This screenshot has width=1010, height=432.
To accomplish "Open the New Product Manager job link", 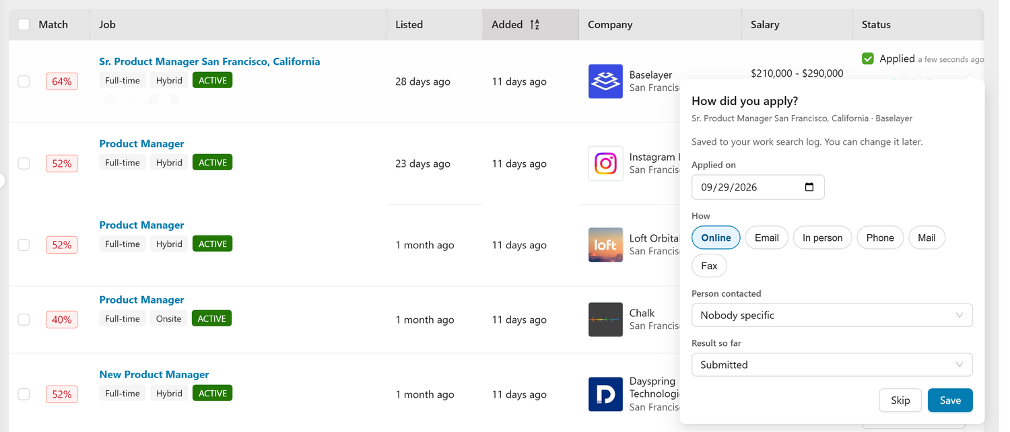I will pyautogui.click(x=154, y=374).
